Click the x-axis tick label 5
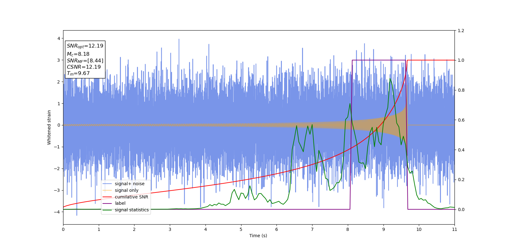 tap(241, 229)
